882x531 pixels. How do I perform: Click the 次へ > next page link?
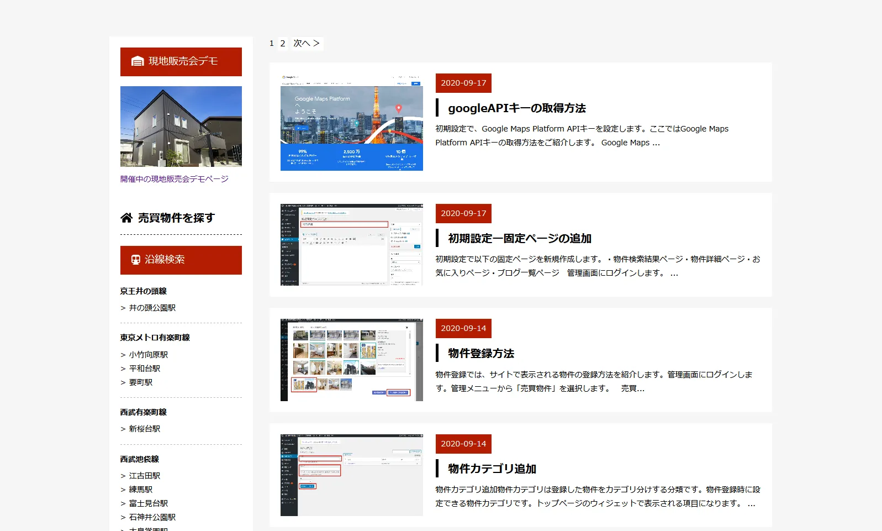[x=307, y=44]
